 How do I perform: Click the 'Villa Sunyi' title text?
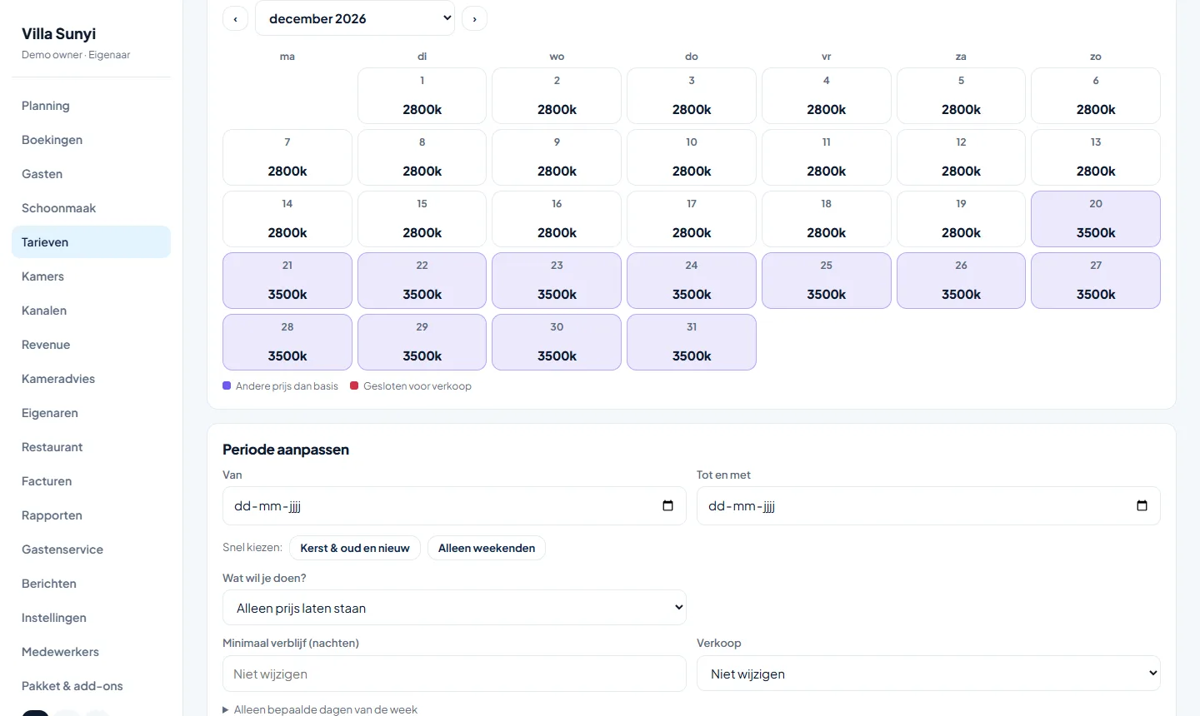tap(58, 33)
